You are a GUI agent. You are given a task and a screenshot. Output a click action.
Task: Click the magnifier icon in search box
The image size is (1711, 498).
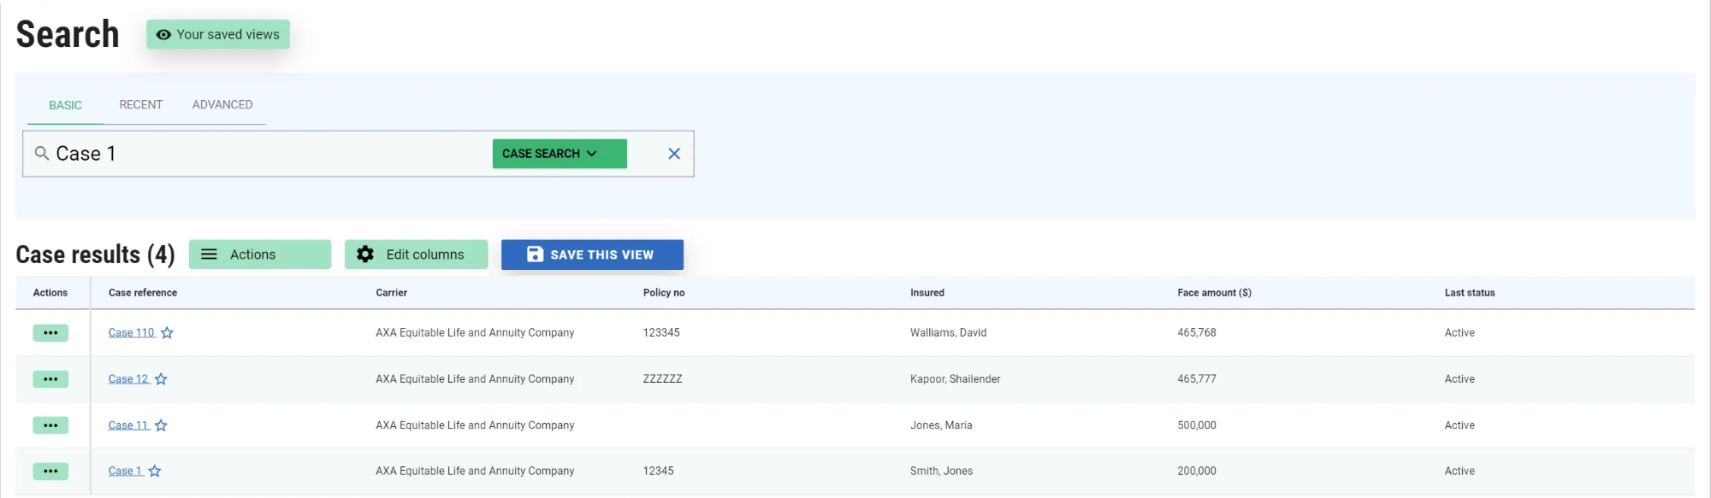[41, 154]
